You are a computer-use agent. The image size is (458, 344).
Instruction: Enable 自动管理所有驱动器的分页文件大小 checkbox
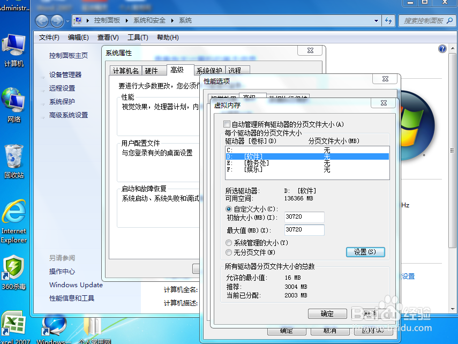[x=228, y=124]
